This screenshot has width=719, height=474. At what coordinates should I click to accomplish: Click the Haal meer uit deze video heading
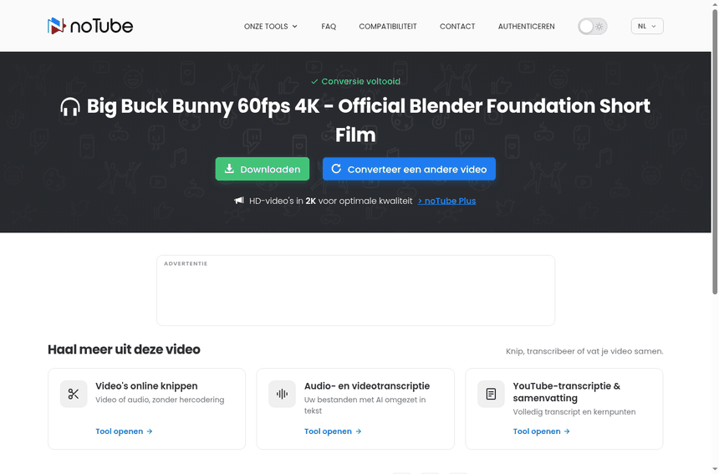click(124, 349)
